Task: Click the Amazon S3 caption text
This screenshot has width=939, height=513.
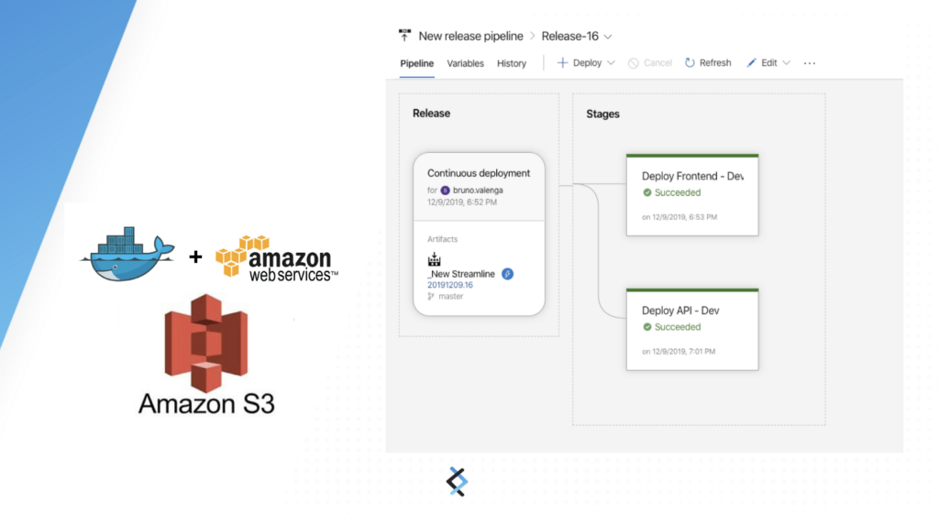Action: (206, 404)
